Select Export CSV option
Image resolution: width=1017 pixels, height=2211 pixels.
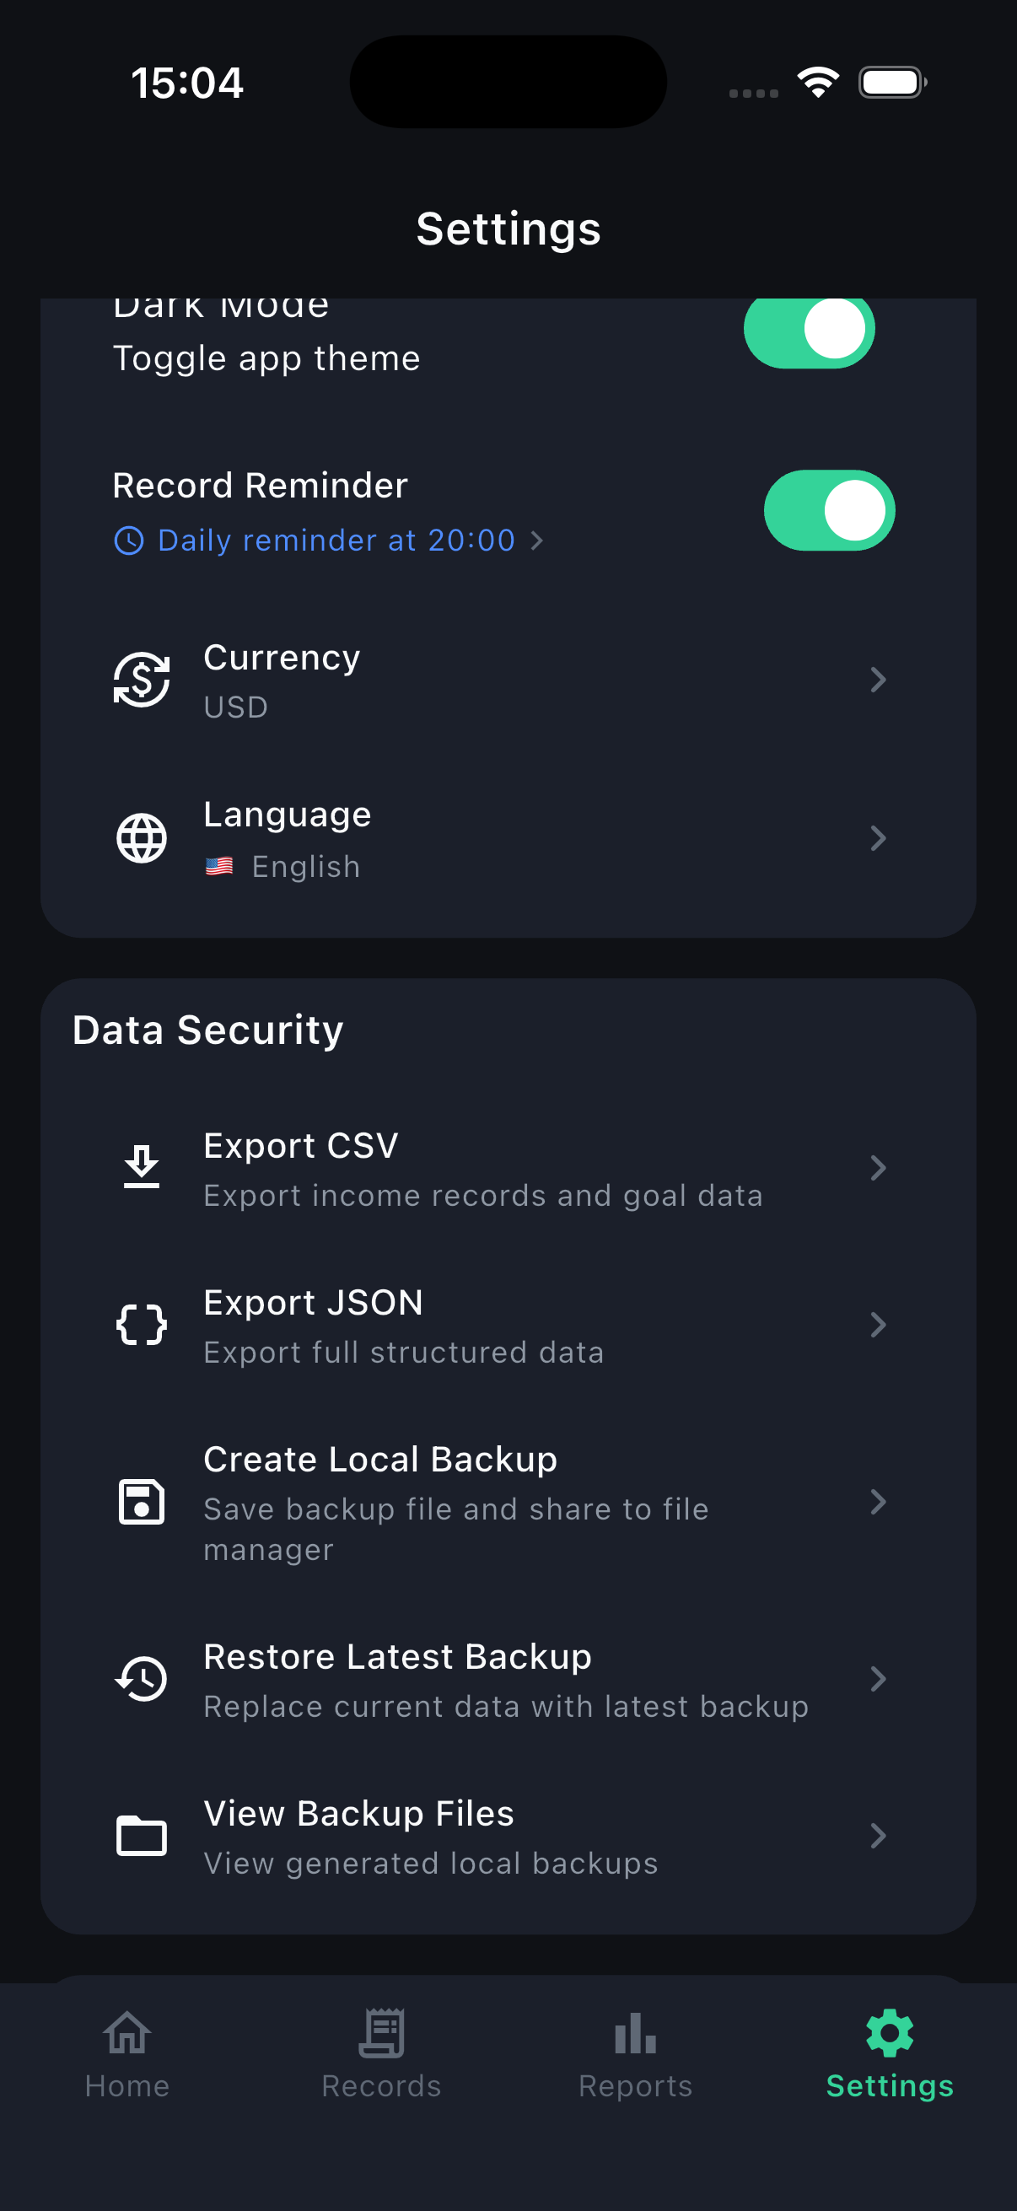(x=508, y=1168)
